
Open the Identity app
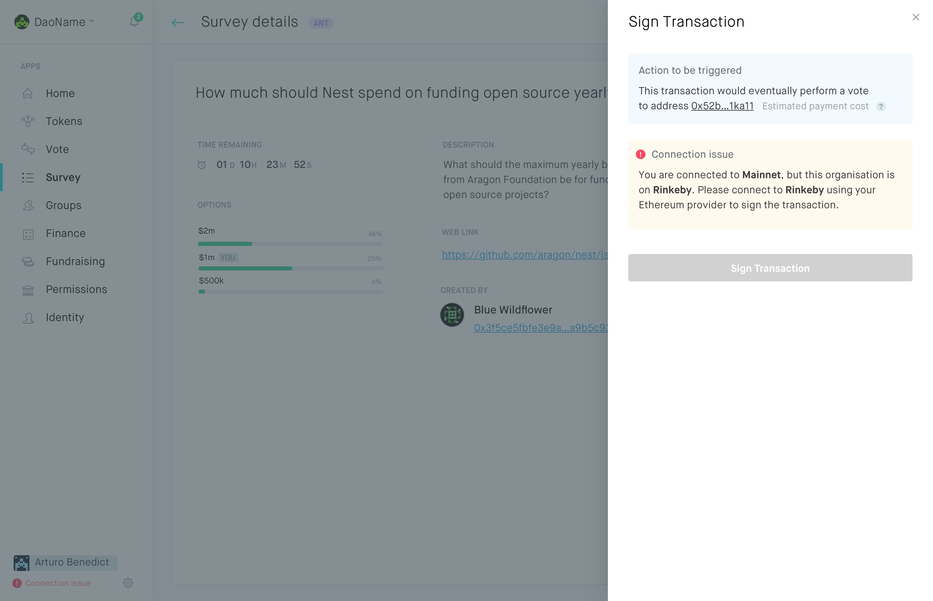click(x=65, y=318)
